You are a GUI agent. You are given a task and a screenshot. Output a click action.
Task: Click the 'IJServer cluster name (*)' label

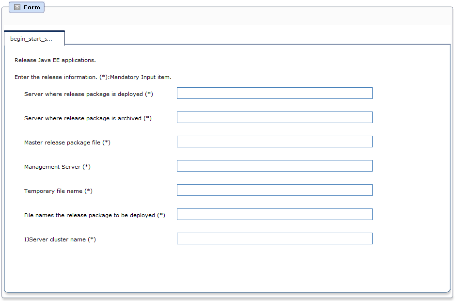point(60,239)
